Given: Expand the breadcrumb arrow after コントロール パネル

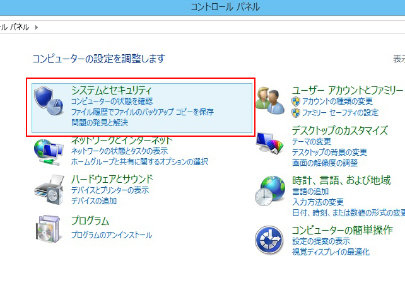Looking at the screenshot, I should (x=37, y=27).
